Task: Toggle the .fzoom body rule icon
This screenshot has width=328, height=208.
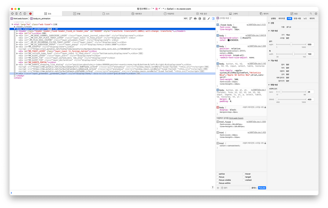Action: click(x=218, y=25)
